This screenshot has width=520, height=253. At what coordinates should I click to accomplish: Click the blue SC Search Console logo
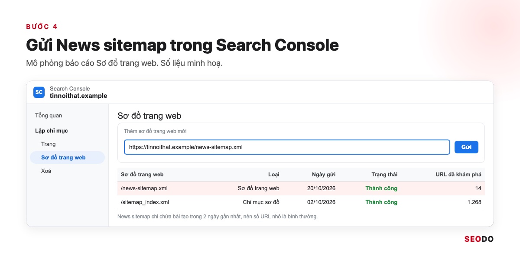[39, 92]
